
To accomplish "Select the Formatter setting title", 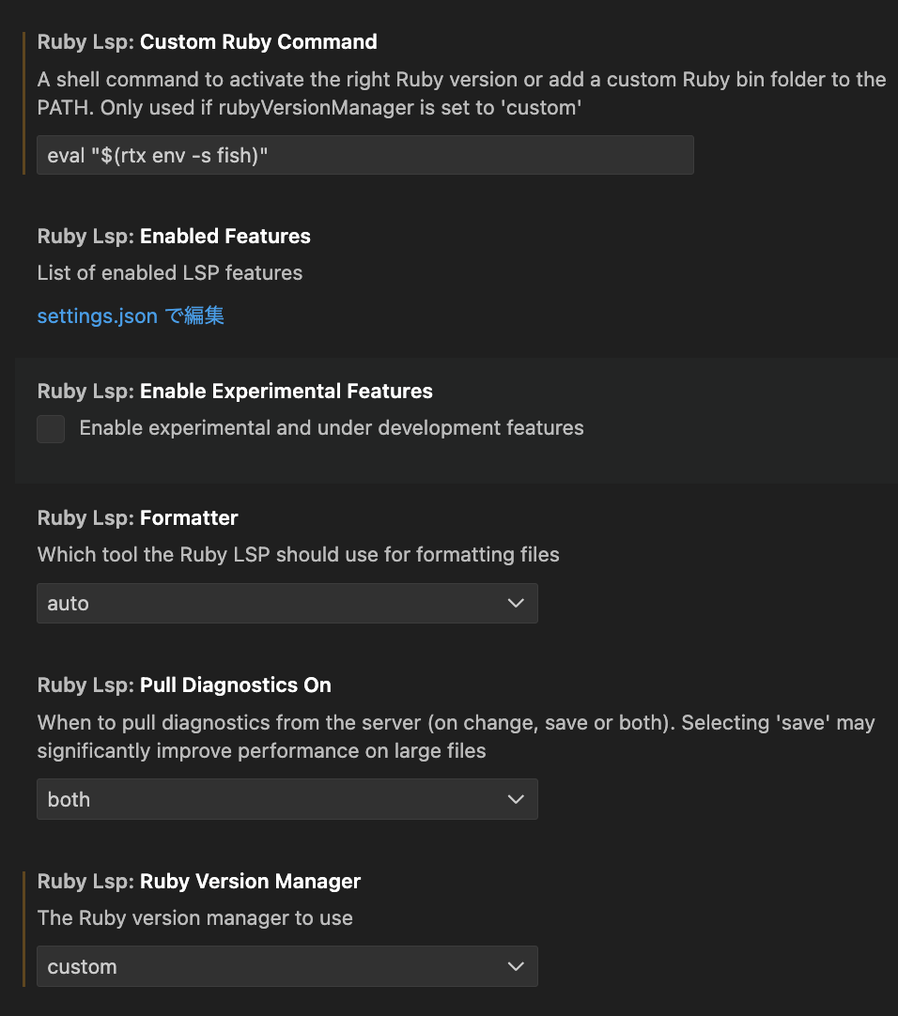I will [x=137, y=517].
